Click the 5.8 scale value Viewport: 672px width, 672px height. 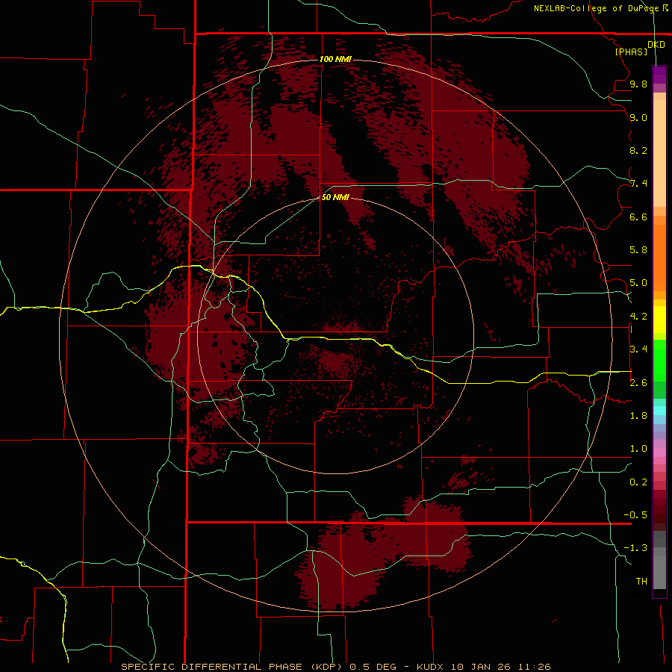[638, 250]
